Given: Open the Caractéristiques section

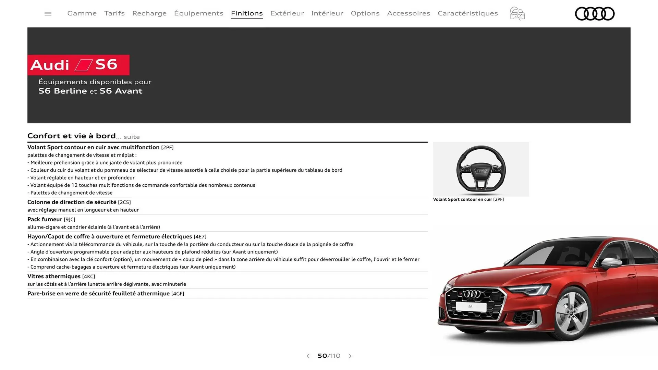Looking at the screenshot, I should pyautogui.click(x=467, y=13).
